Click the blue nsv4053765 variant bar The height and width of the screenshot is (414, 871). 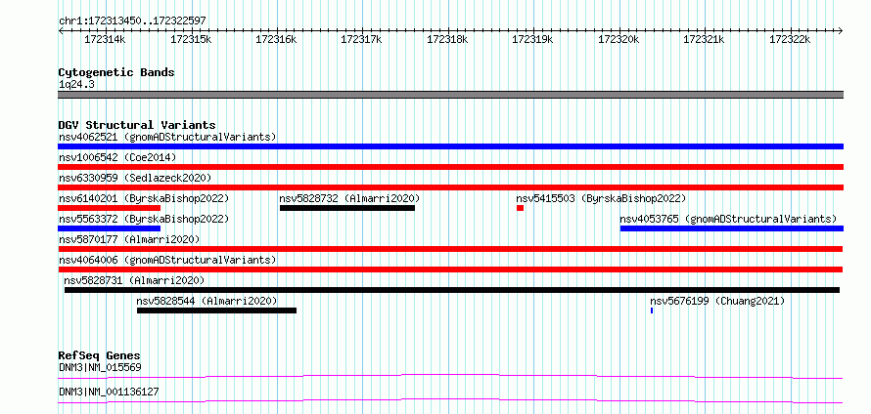pyautogui.click(x=732, y=228)
